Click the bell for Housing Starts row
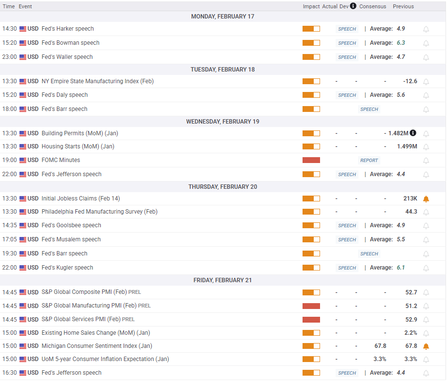Image resolution: width=447 pixels, height=381 pixels. click(426, 147)
